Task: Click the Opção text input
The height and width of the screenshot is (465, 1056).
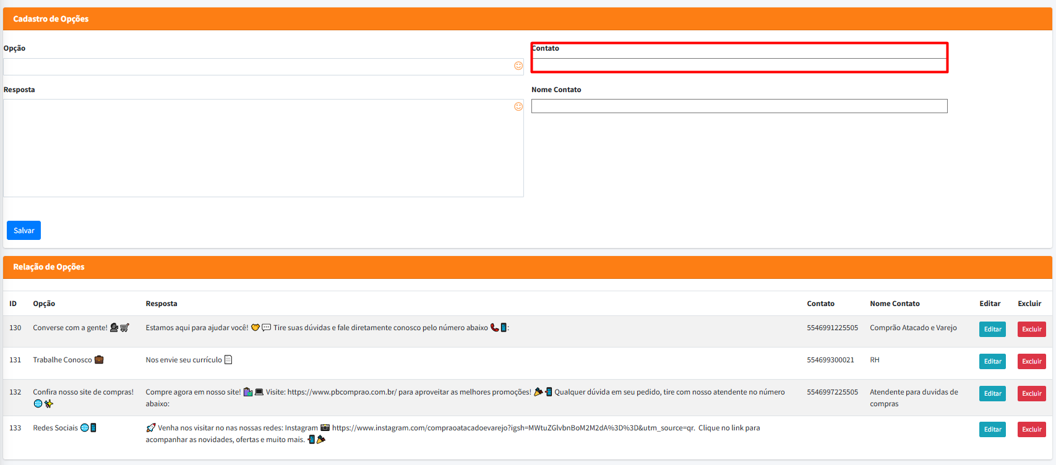Action: (x=257, y=67)
